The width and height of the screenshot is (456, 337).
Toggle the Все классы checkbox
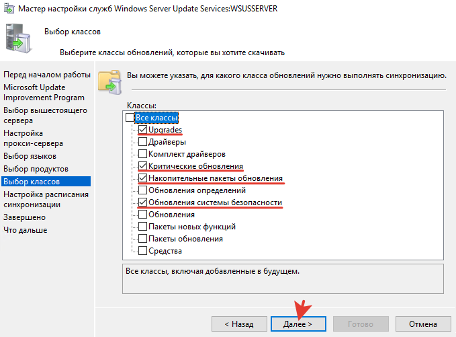(130, 118)
